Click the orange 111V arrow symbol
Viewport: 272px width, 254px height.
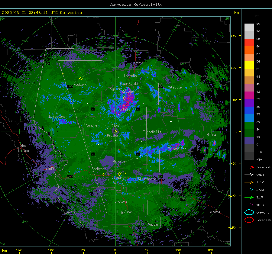249,182
